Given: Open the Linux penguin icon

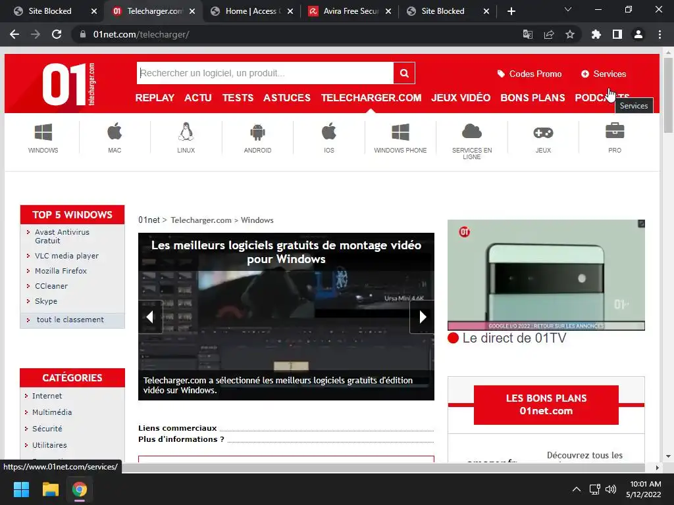Looking at the screenshot, I should [186, 132].
